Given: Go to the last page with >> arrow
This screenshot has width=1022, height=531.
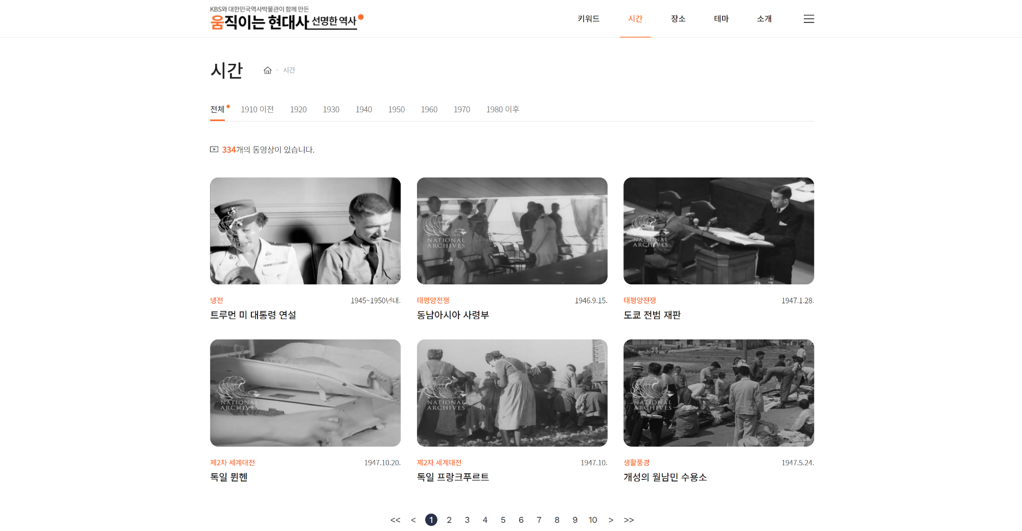Looking at the screenshot, I should pos(629,520).
